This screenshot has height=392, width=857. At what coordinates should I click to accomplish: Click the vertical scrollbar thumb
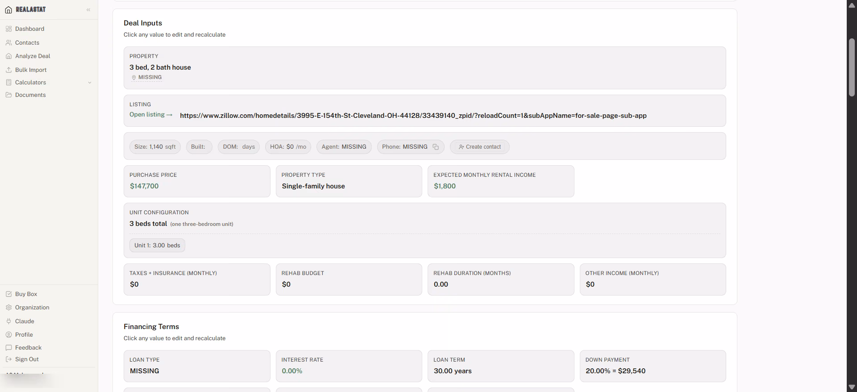(852, 67)
